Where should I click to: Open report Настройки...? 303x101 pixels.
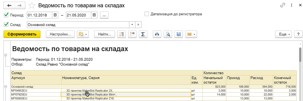coord(60,34)
